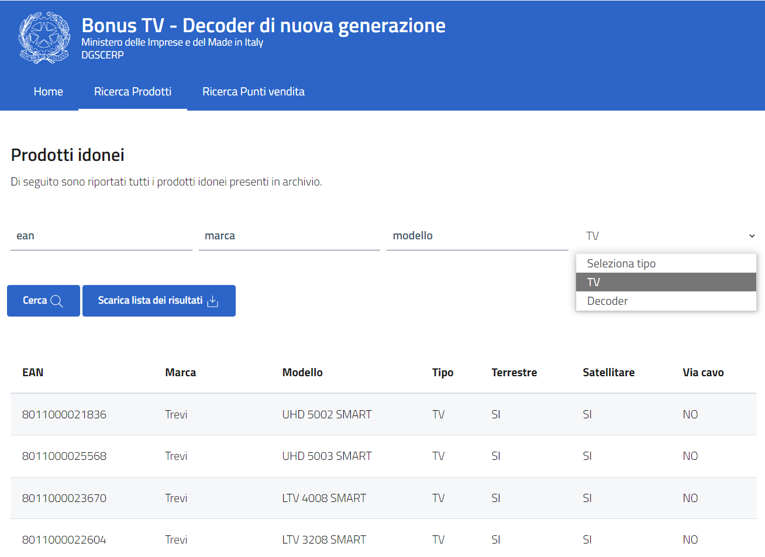This screenshot has width=765, height=557.
Task: Select 'Seleziona tipo' from the dropdown list
Action: point(621,263)
